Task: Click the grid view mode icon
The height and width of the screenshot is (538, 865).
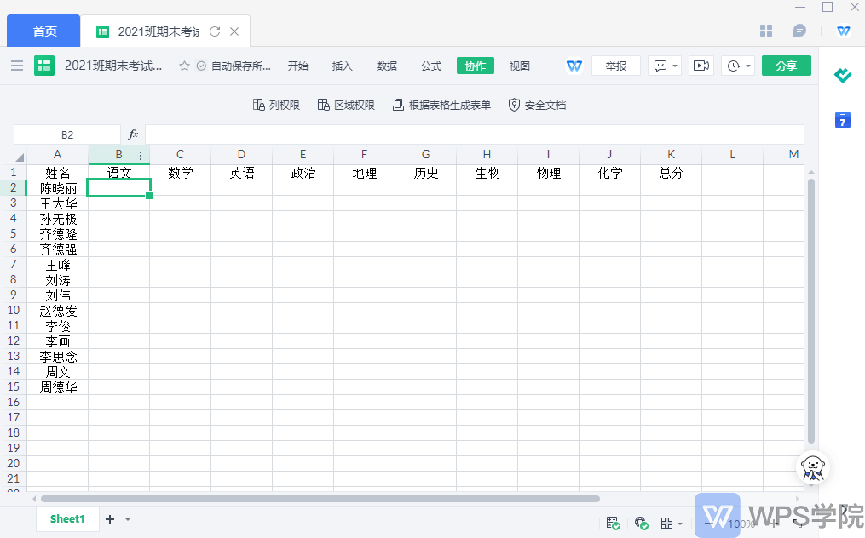Action: pyautogui.click(x=667, y=524)
